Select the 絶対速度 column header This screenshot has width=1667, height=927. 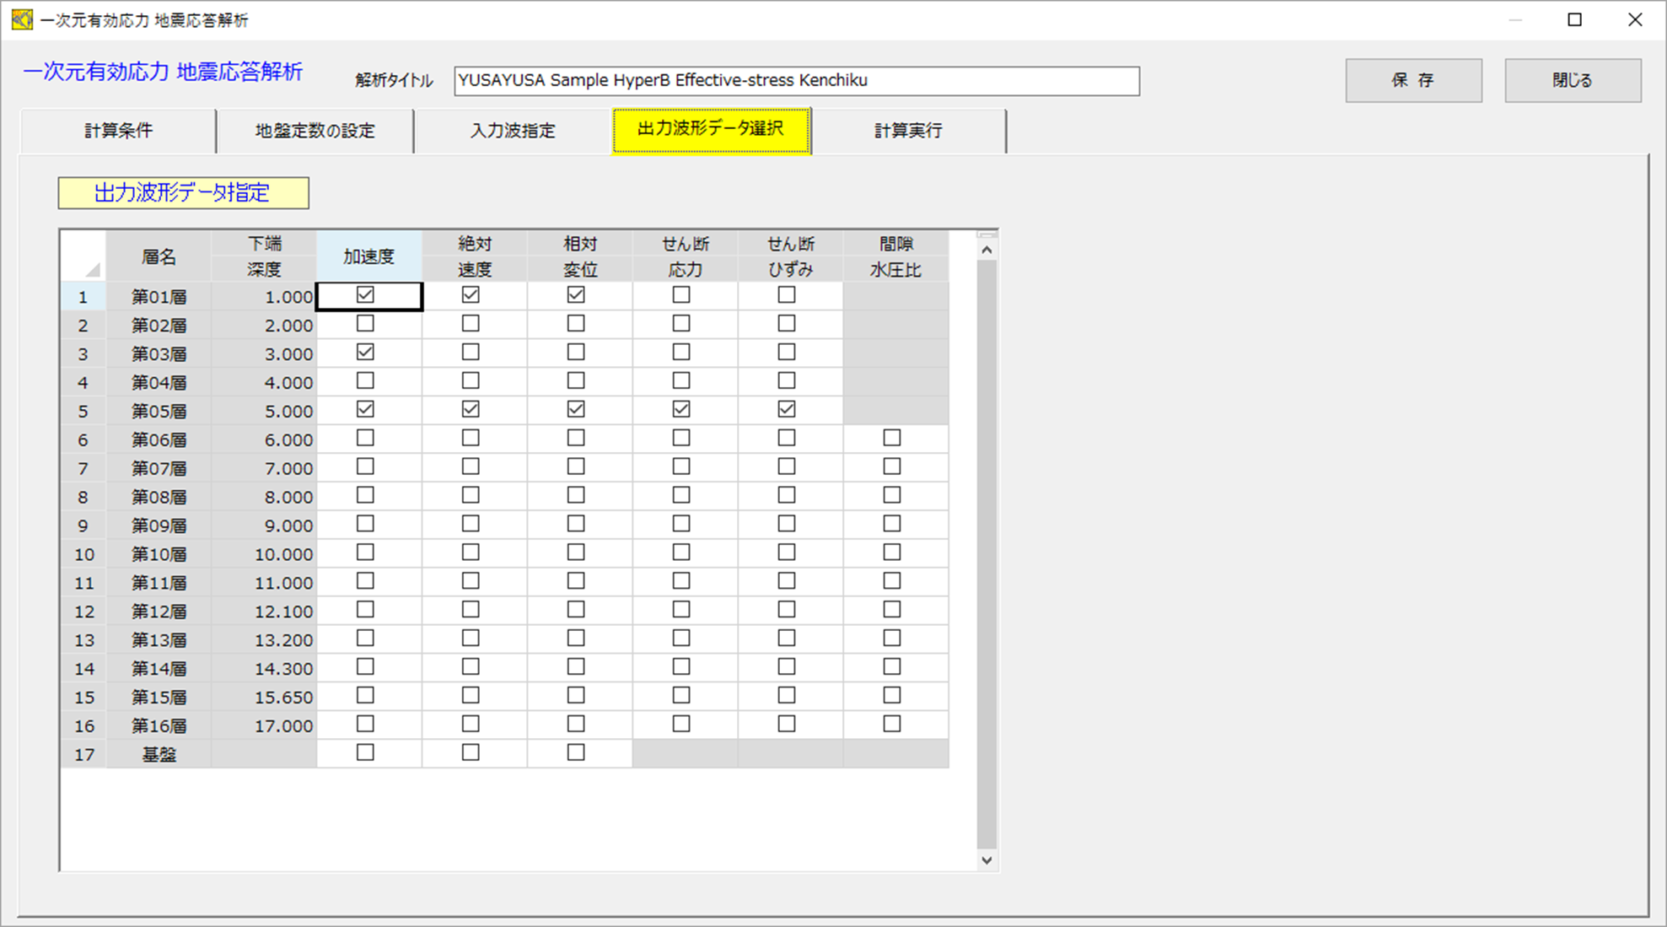pyautogui.click(x=475, y=256)
